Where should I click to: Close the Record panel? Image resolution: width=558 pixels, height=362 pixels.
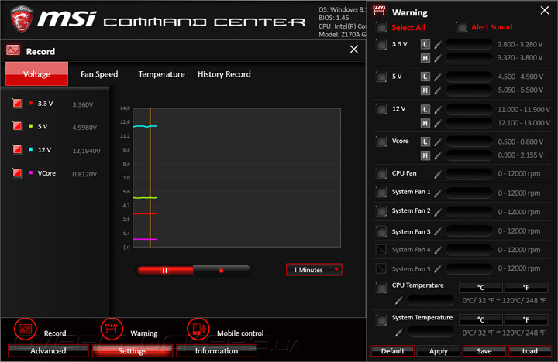(353, 50)
